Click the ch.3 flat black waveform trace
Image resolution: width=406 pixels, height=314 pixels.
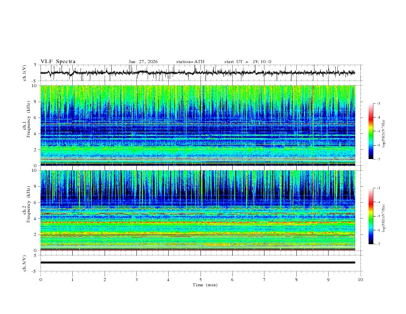click(x=197, y=263)
